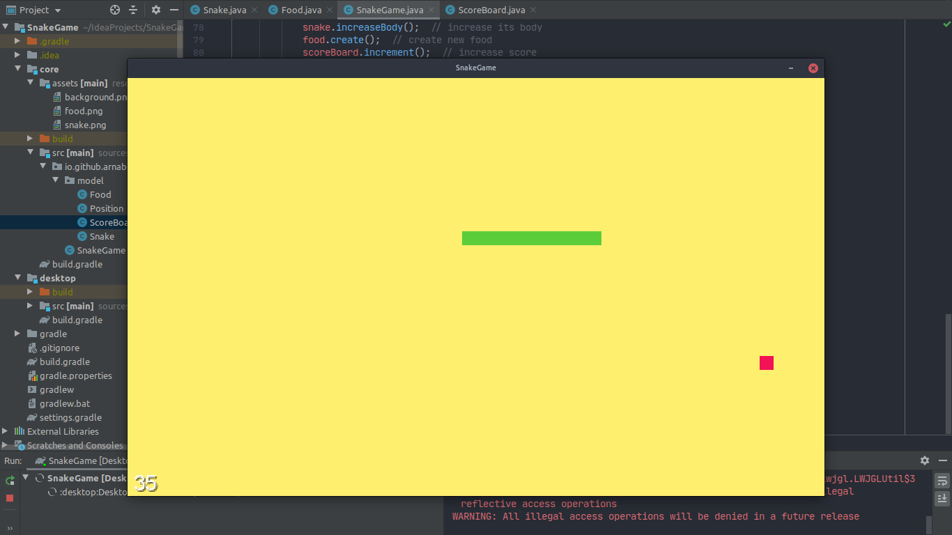
Task: Expand the .gradle folder
Action: coord(17,41)
